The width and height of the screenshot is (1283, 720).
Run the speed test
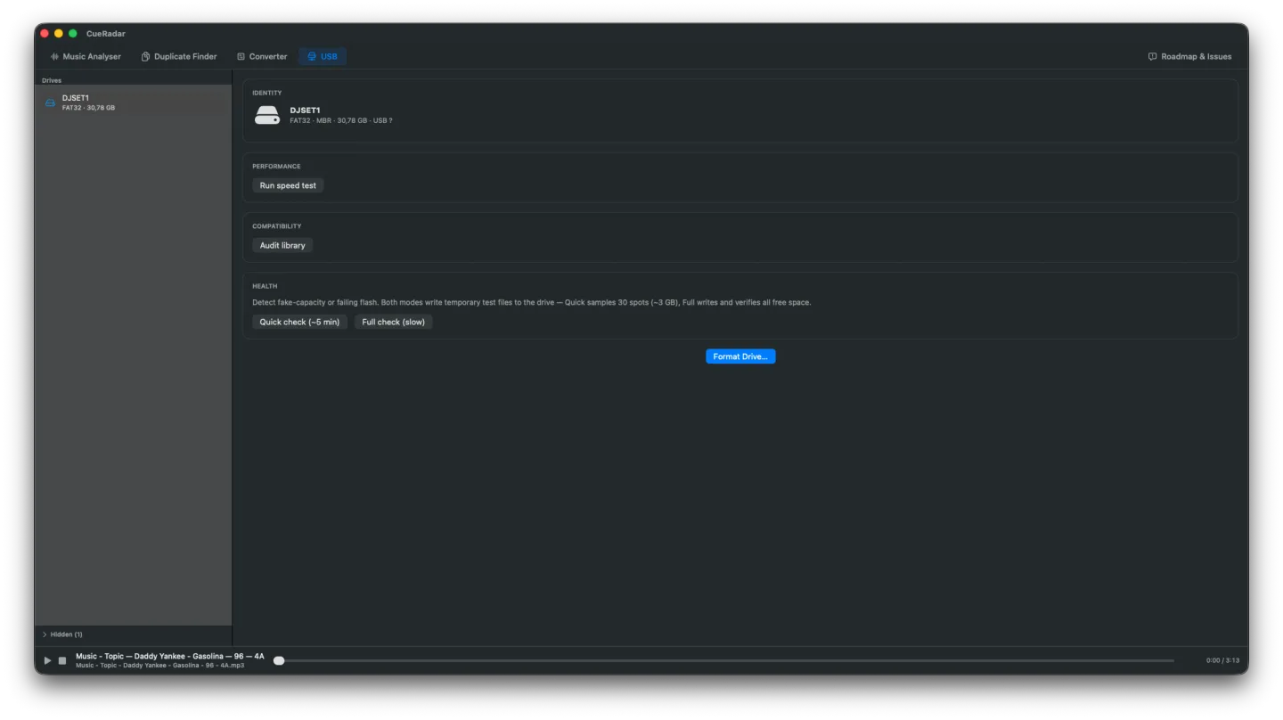(x=288, y=185)
